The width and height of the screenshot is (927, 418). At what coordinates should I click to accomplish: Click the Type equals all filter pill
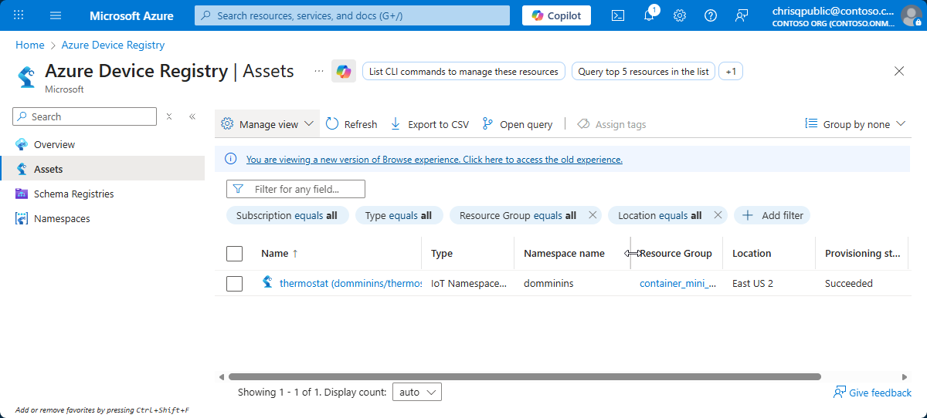(x=399, y=215)
